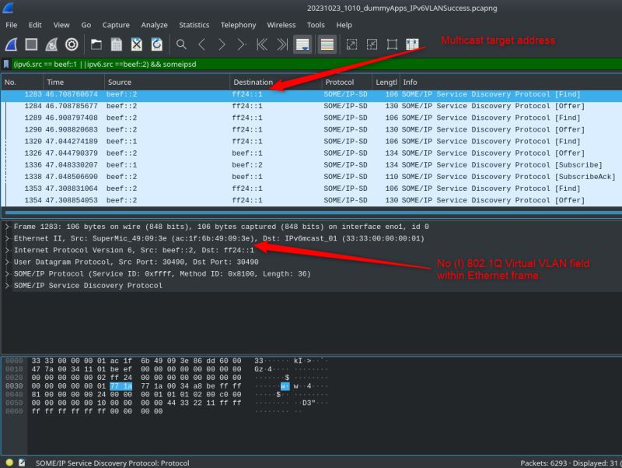Go to the last packet
This screenshot has width=622, height=468.
(x=281, y=44)
